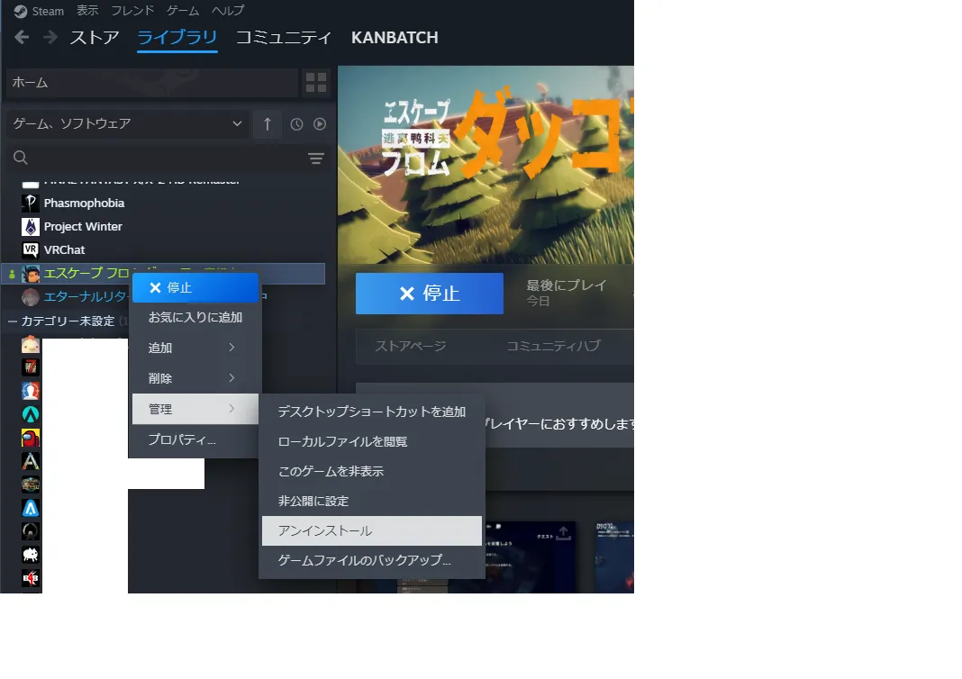Click the recent activity clock icon
This screenshot has height=679, width=962.
pyautogui.click(x=296, y=124)
